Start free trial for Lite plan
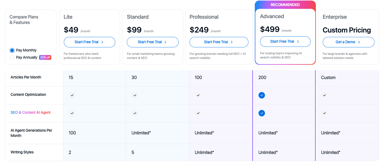Image resolution: width=383 pixels, height=165 pixels. point(89,42)
